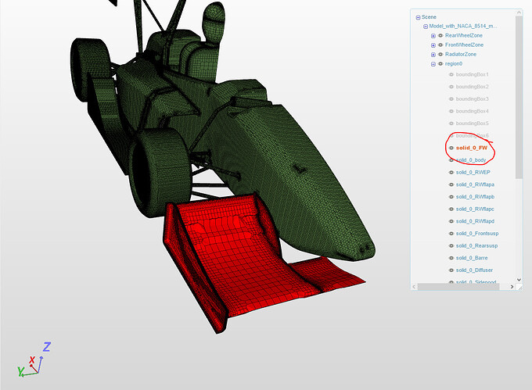This screenshot has width=532, height=390.
Task: Toggle visibility of FrontWheelZone
Action: 440,45
